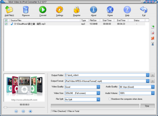
Task: Click the Exit arrow icon
Action: [x=144, y=10]
